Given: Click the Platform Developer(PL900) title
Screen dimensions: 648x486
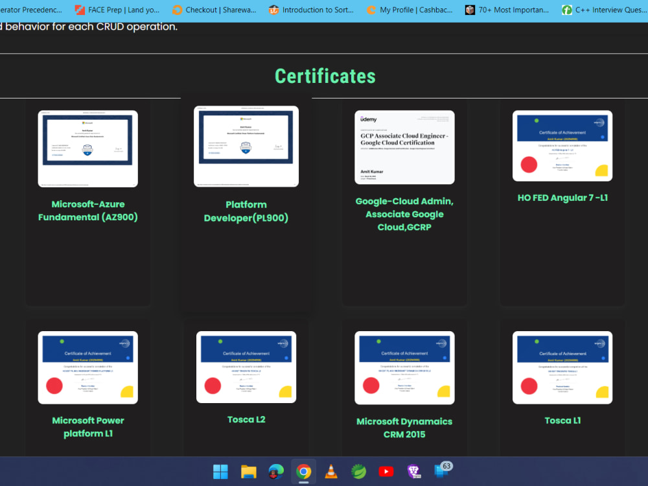Looking at the screenshot, I should pos(246,211).
